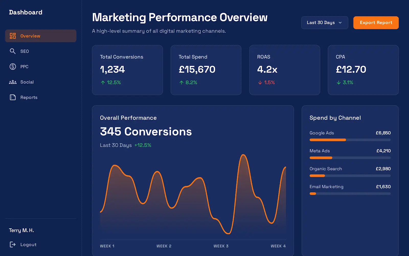Image resolution: width=409 pixels, height=256 pixels.
Task: Click the Logout arrow icon
Action: click(x=13, y=244)
